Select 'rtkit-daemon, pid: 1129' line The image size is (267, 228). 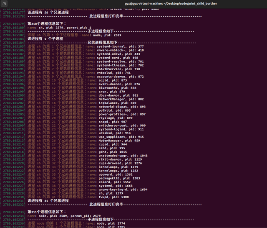pyautogui.click(x=120, y=159)
